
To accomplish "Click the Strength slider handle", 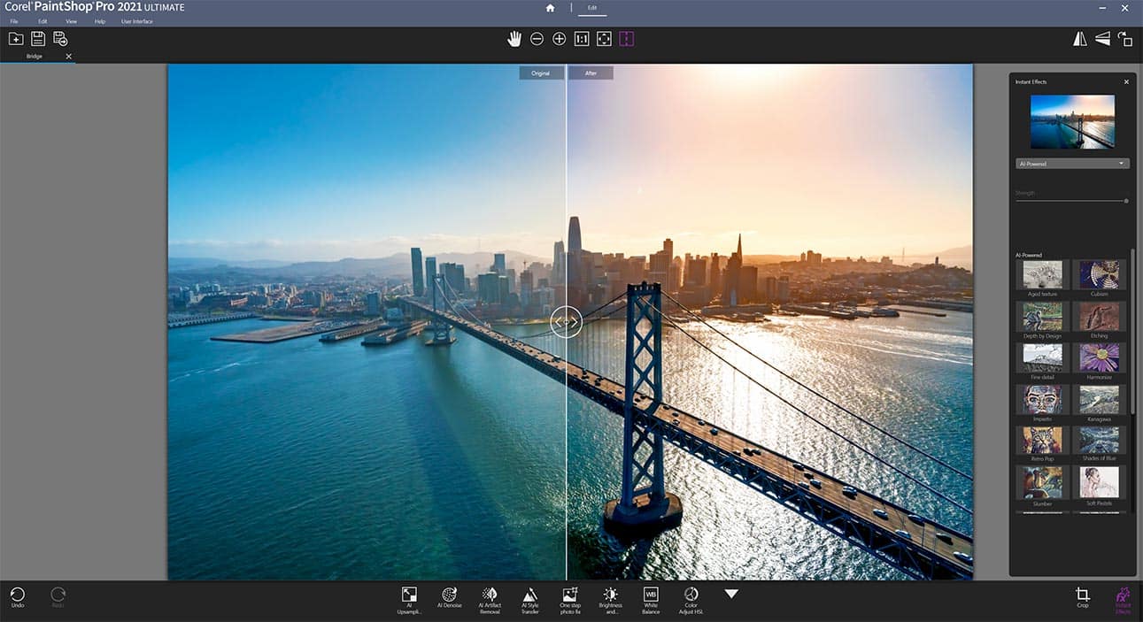I will [x=1126, y=201].
